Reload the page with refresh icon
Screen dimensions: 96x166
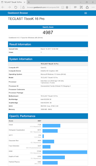16,7
